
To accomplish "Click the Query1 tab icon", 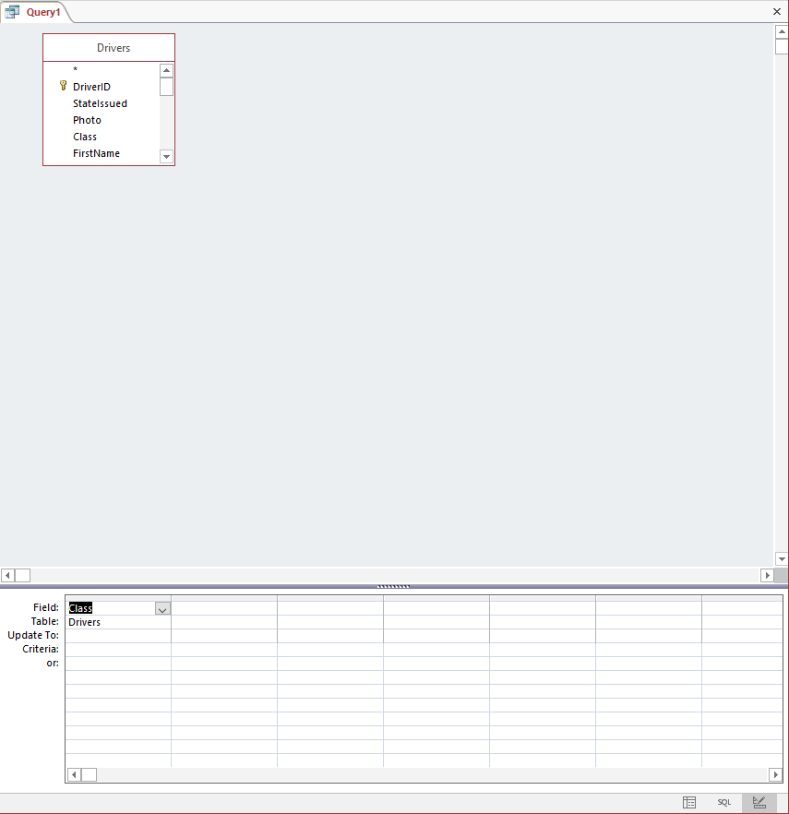I will (12, 11).
